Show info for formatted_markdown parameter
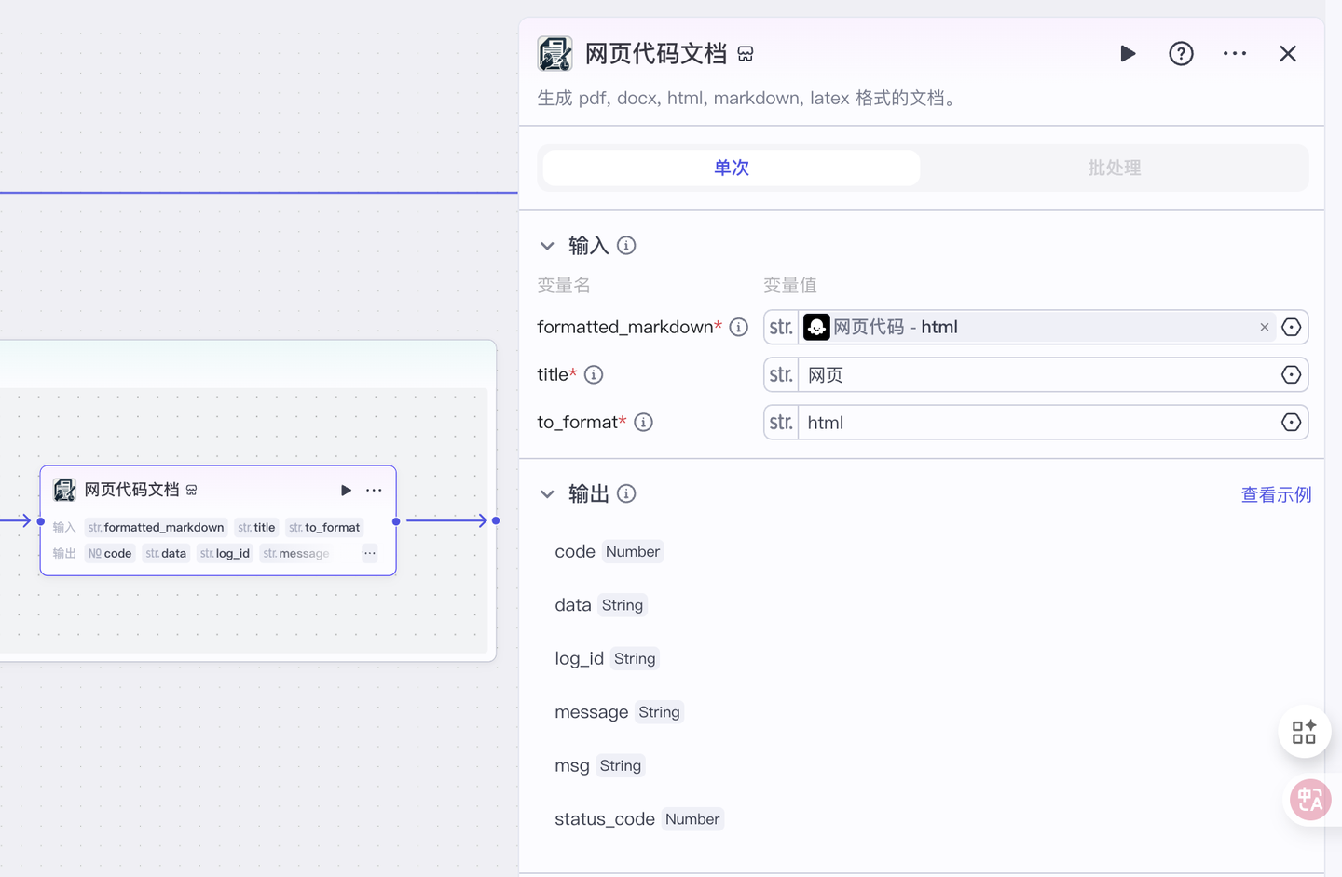This screenshot has width=1342, height=877. [x=739, y=327]
